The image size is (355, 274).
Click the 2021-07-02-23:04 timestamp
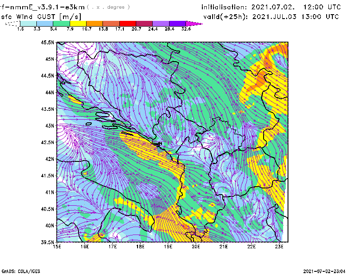(324, 271)
